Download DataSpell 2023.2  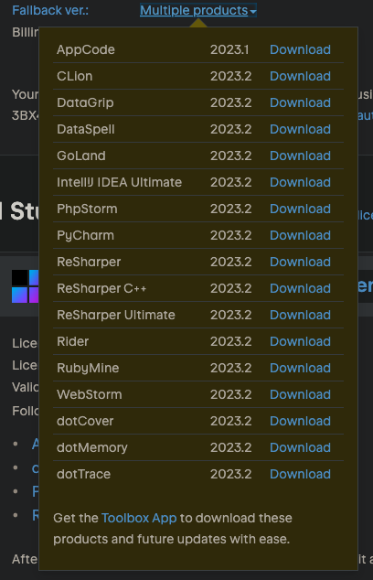(x=300, y=130)
